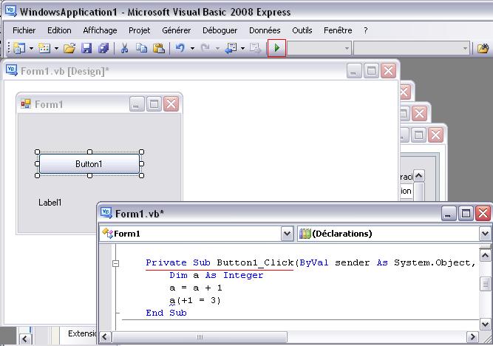Image resolution: width=493 pixels, height=346 pixels.
Task: Start debugging with the green play button
Action: pyautogui.click(x=277, y=48)
